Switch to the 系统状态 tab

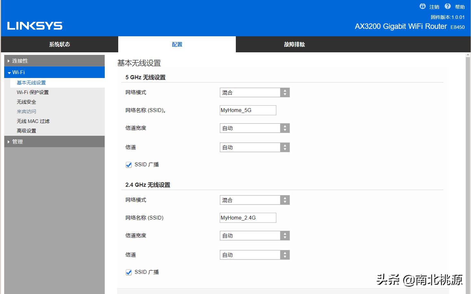pos(60,44)
